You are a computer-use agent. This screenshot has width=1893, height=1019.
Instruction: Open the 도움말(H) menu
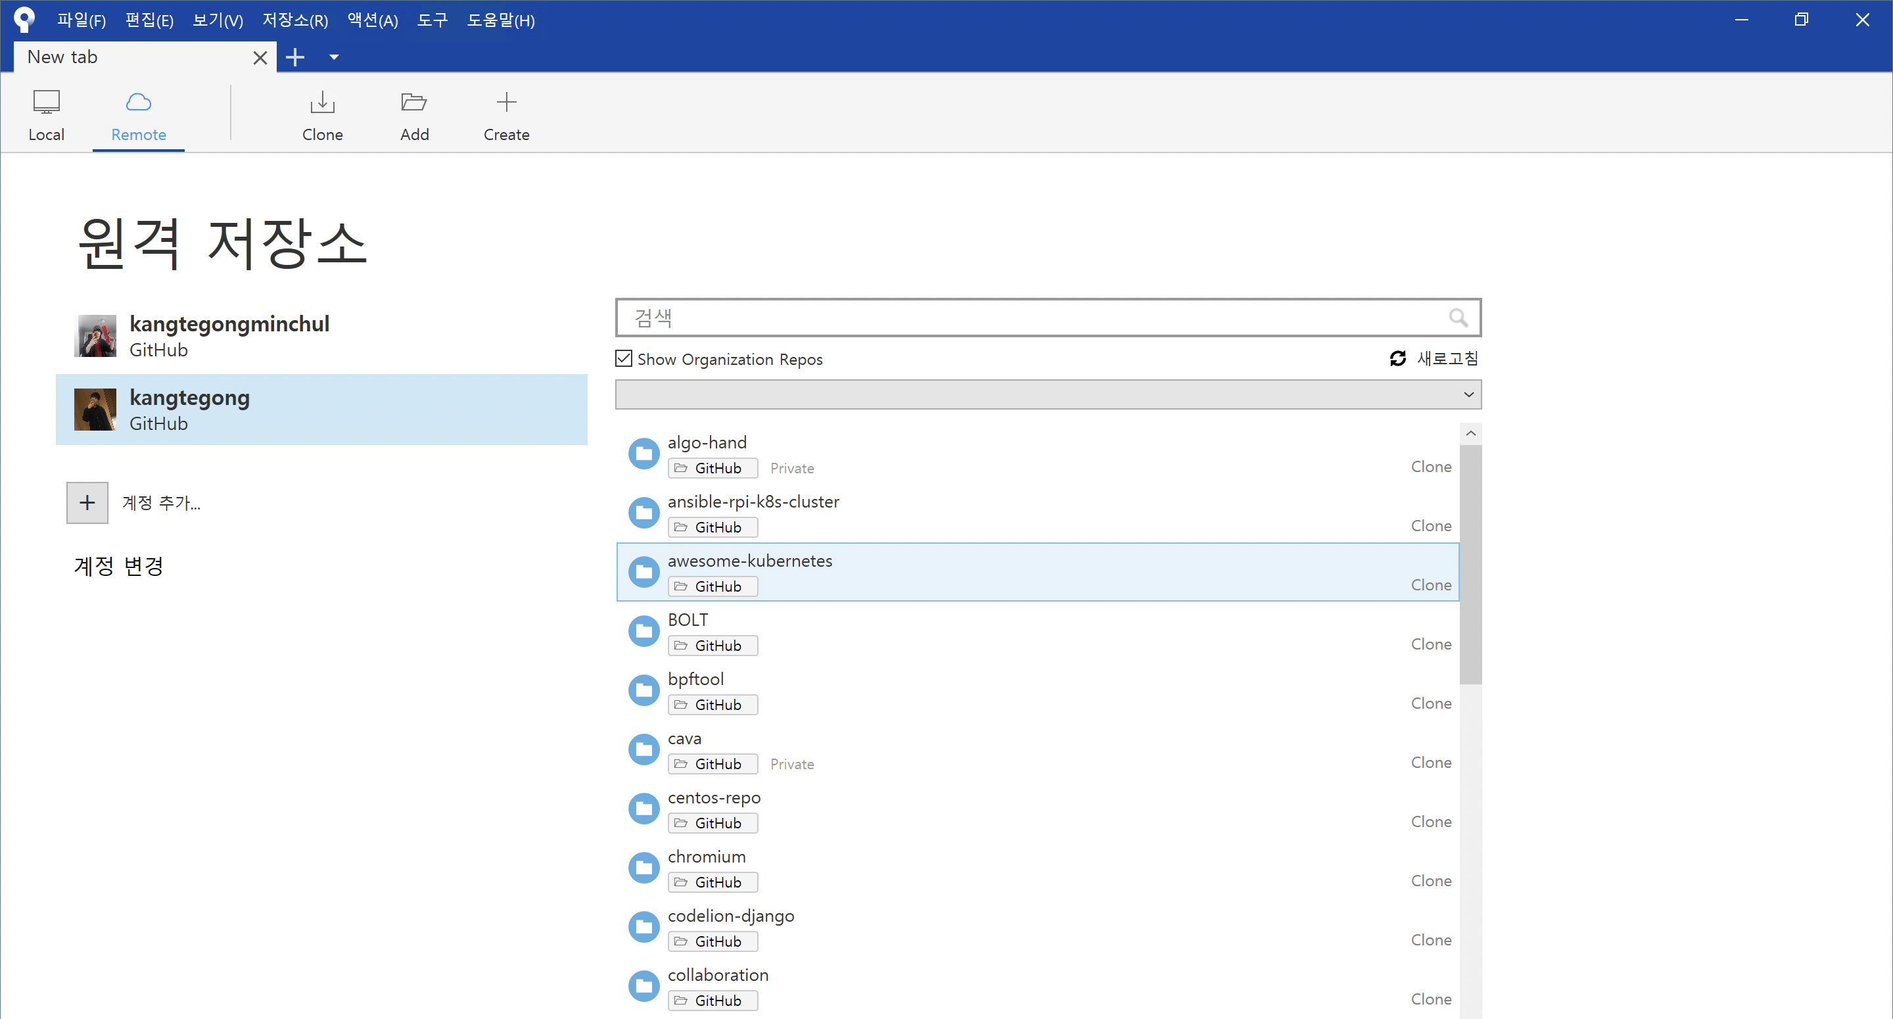tap(501, 20)
